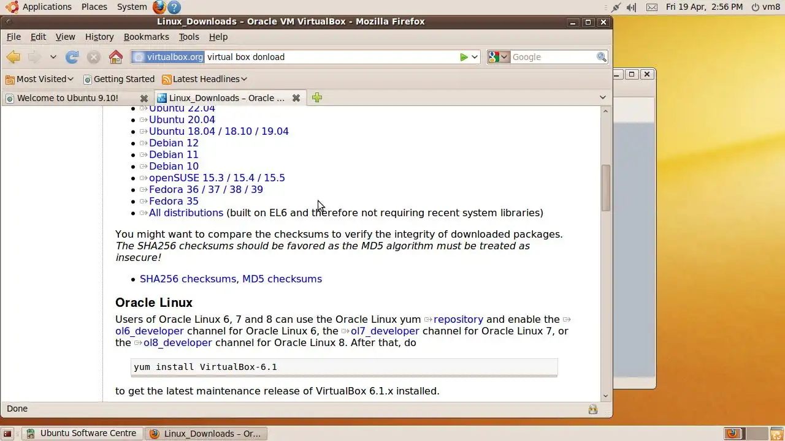Open the back/forward history dropdown arrow
This screenshot has height=441, width=785.
(x=53, y=57)
